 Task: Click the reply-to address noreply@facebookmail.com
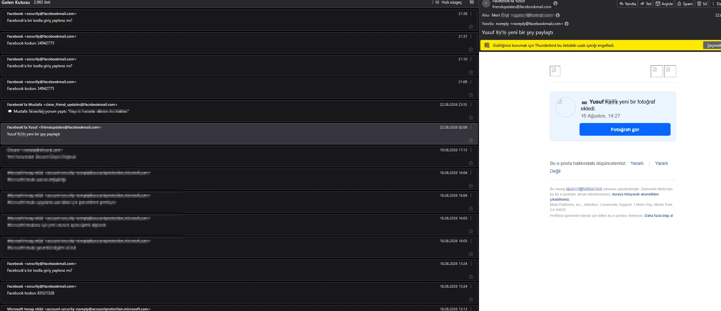[529, 24]
